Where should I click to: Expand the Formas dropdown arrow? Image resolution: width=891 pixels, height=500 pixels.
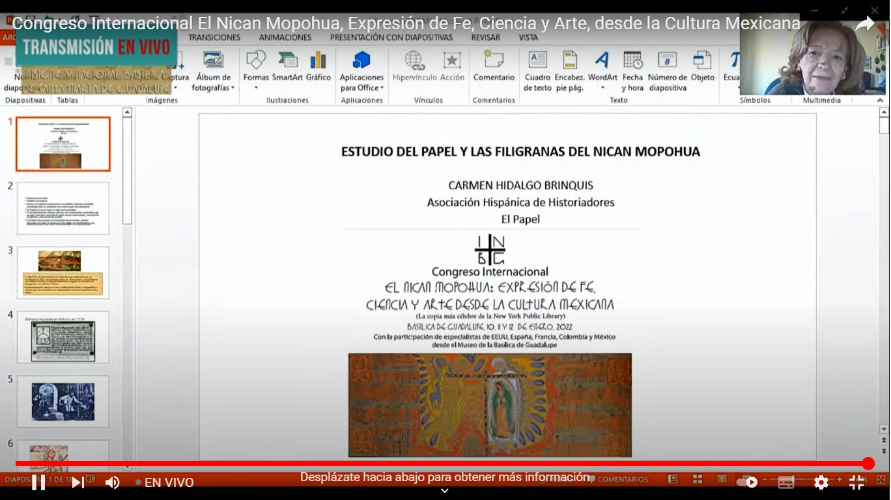pyautogui.click(x=256, y=88)
